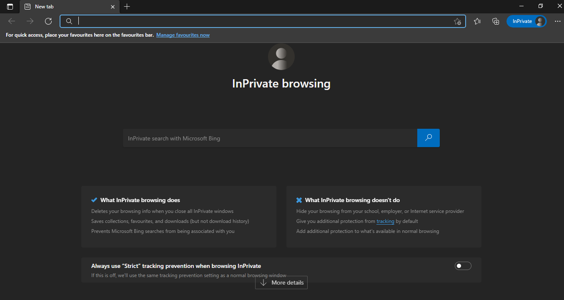
Task: Open the Favourites list icon
Action: click(477, 21)
